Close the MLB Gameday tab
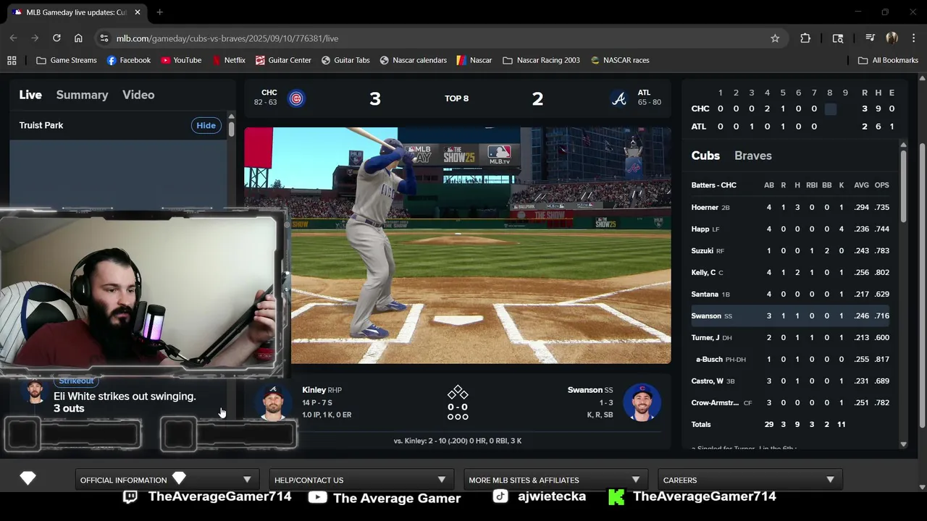The height and width of the screenshot is (521, 927). pos(138,12)
